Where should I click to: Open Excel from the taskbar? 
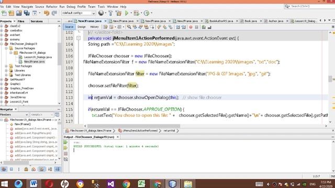(141, 184)
